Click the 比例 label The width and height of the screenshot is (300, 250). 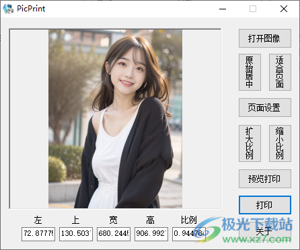point(189,220)
